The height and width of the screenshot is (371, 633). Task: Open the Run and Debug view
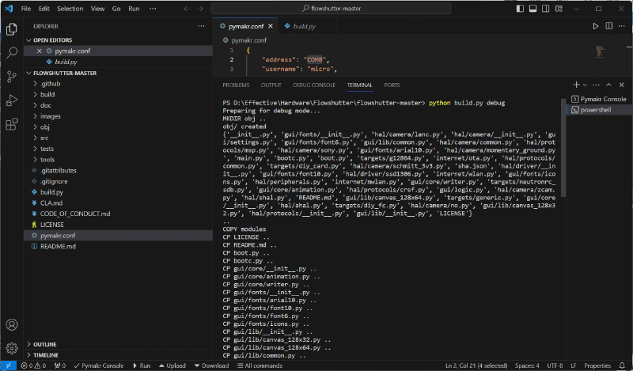pyautogui.click(x=12, y=100)
